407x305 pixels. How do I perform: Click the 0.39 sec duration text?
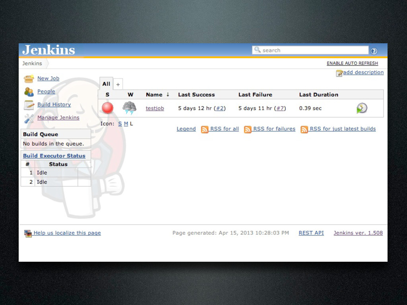pos(310,108)
